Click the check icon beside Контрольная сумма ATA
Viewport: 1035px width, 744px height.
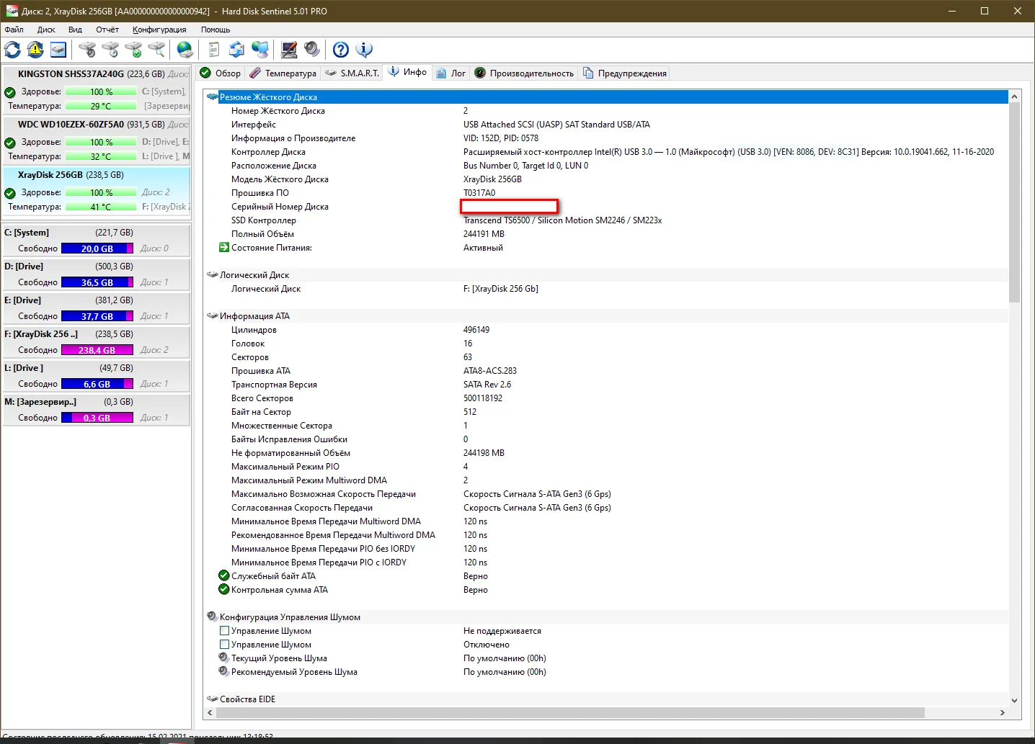[x=224, y=590]
